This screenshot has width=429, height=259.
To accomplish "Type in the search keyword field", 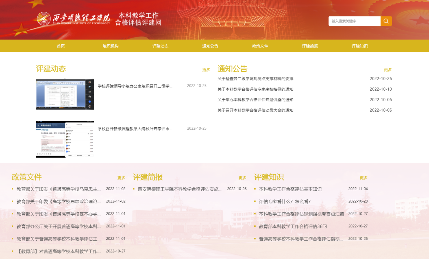I will point(354,21).
